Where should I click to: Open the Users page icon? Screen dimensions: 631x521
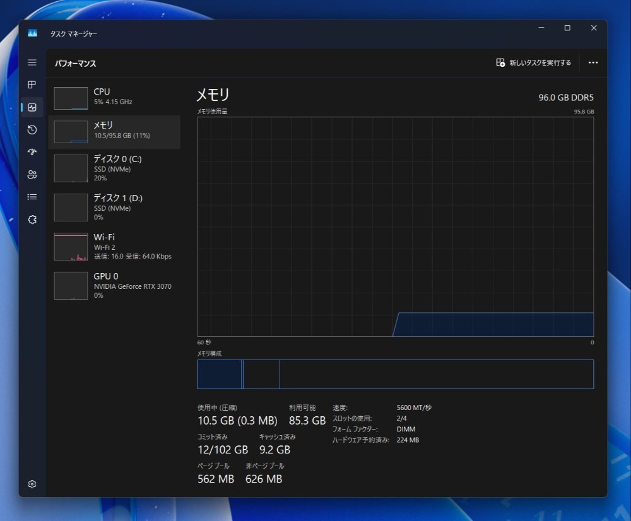[32, 174]
